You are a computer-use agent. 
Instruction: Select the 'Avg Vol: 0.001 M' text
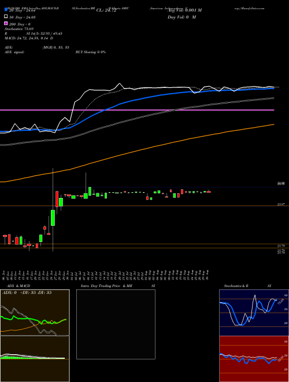pos(184,10)
